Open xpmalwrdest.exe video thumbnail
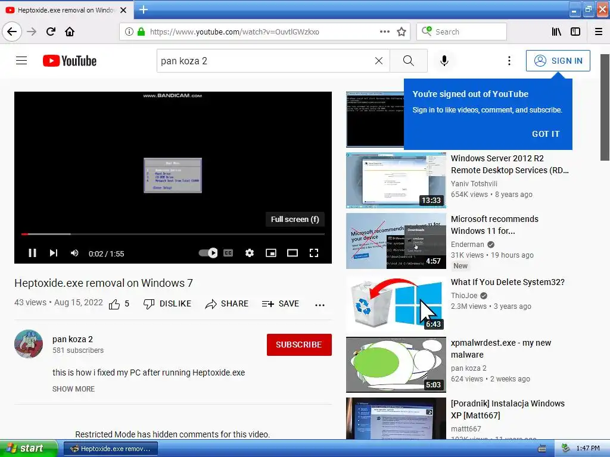 [396, 365]
